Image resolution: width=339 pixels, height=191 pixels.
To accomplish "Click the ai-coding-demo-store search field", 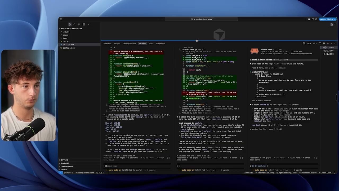I will pyautogui.click(x=201, y=19).
